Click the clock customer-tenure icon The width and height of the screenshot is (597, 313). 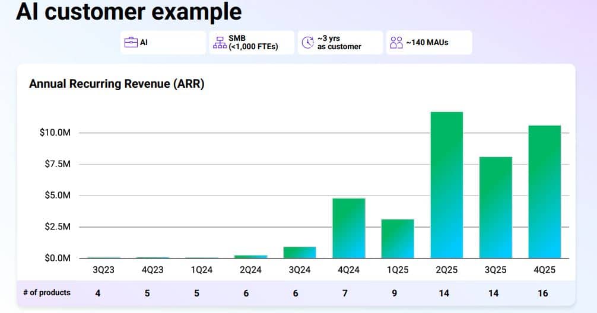[308, 42]
